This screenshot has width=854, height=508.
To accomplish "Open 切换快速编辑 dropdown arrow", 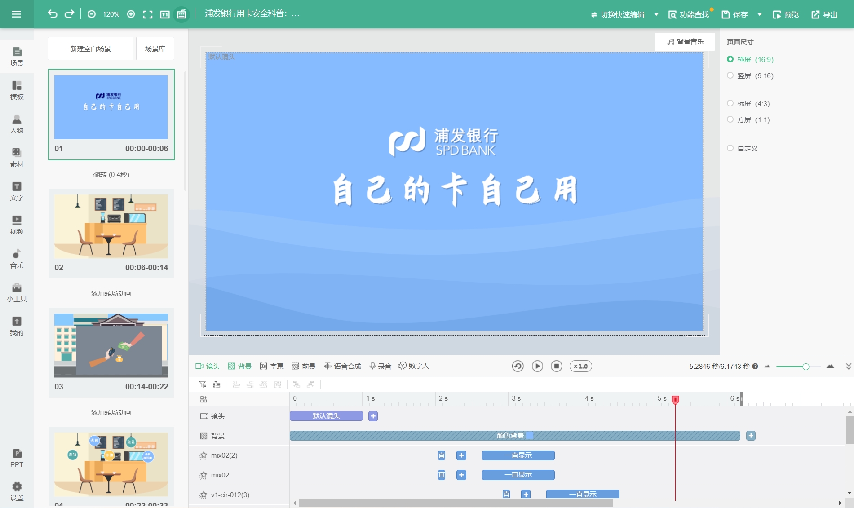I will tap(656, 14).
